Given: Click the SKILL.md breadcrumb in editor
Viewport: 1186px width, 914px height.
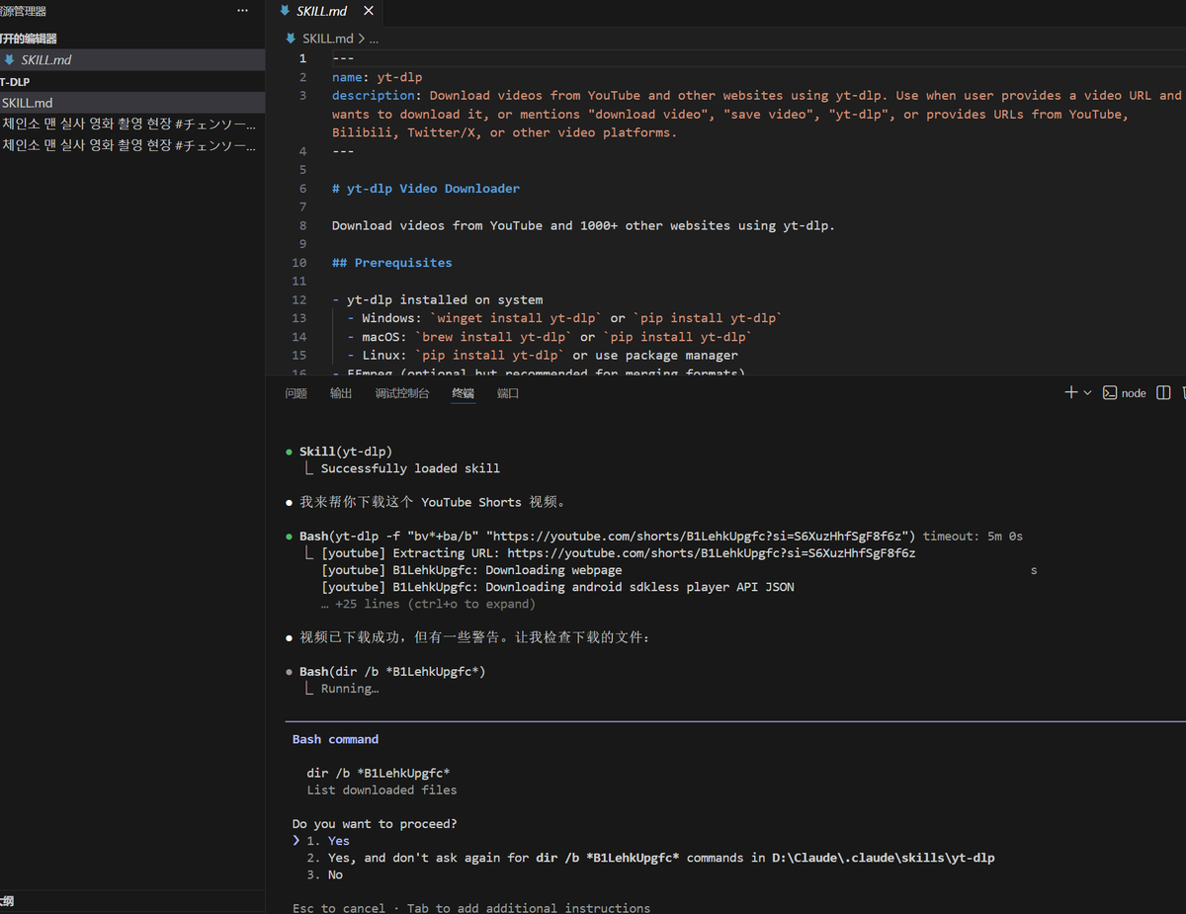Looking at the screenshot, I should (327, 39).
